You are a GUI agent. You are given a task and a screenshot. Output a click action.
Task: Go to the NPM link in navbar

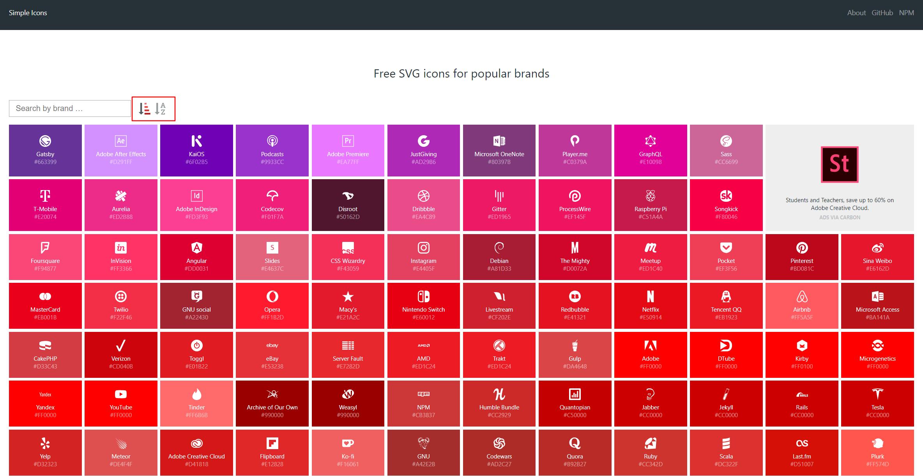click(906, 13)
